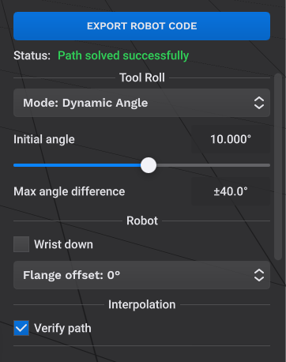Select the Initial angle 10.000° value field

(x=231, y=139)
